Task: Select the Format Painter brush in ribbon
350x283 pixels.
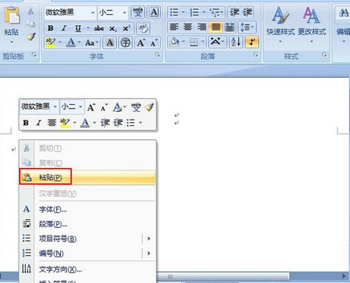Action: 31,37
